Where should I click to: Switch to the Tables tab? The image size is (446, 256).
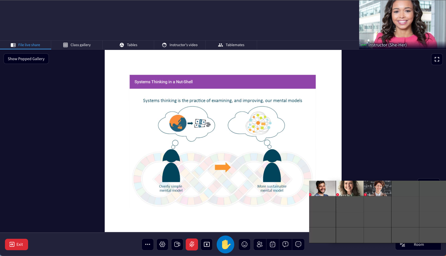point(128,45)
